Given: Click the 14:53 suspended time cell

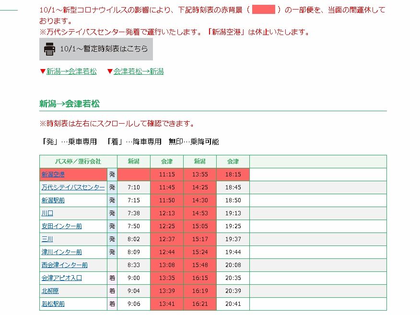Looking at the screenshot, I should point(200,213).
